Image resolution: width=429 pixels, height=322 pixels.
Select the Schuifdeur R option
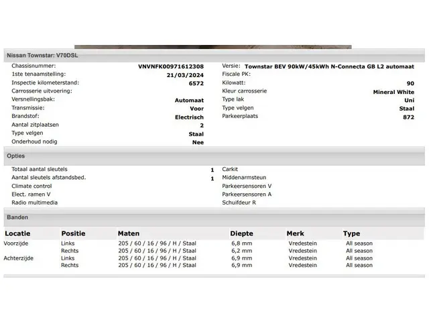[239, 202]
